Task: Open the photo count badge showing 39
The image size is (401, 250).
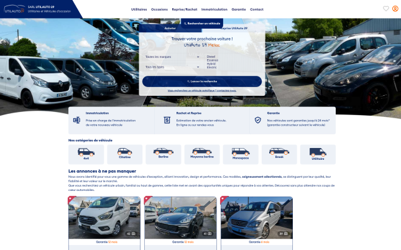Action: click(x=283, y=234)
